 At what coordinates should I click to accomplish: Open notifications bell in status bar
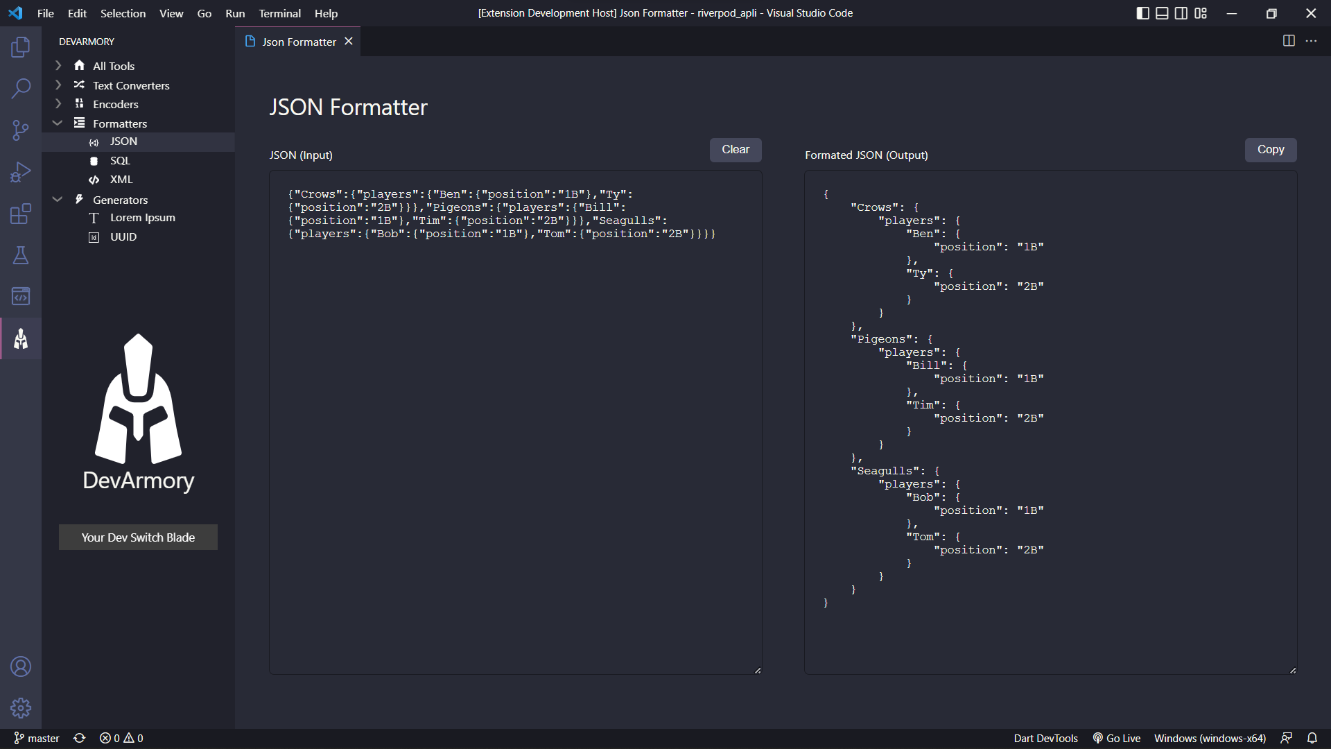click(1312, 739)
